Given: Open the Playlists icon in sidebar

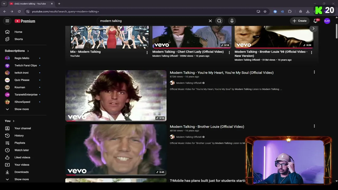Looking at the screenshot, I should (7, 143).
